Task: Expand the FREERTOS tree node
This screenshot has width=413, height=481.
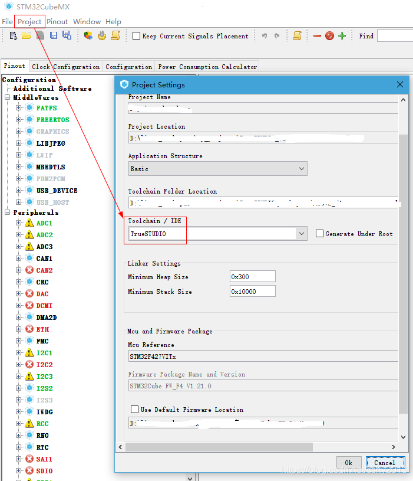Action: (x=19, y=119)
